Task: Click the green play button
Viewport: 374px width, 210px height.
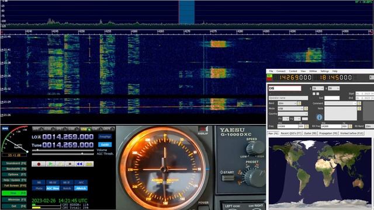Action: coord(51,164)
